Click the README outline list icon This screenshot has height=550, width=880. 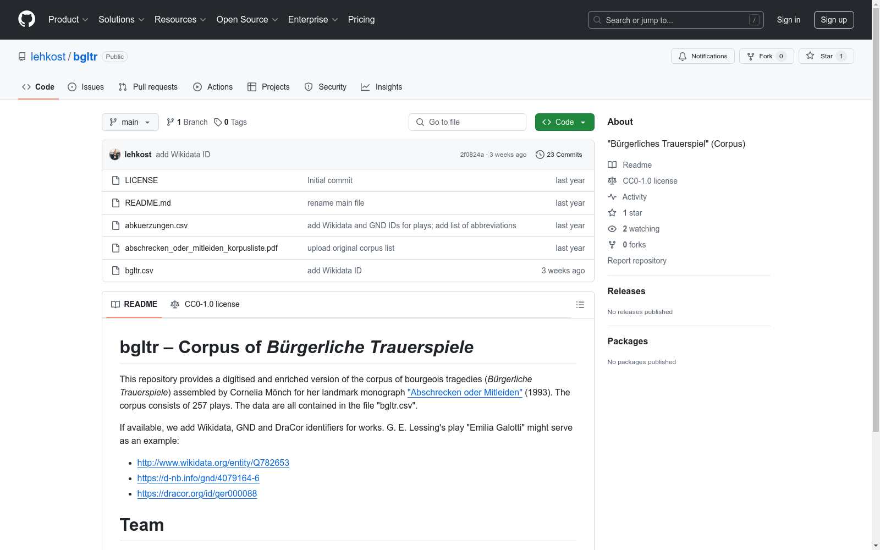pyautogui.click(x=580, y=305)
